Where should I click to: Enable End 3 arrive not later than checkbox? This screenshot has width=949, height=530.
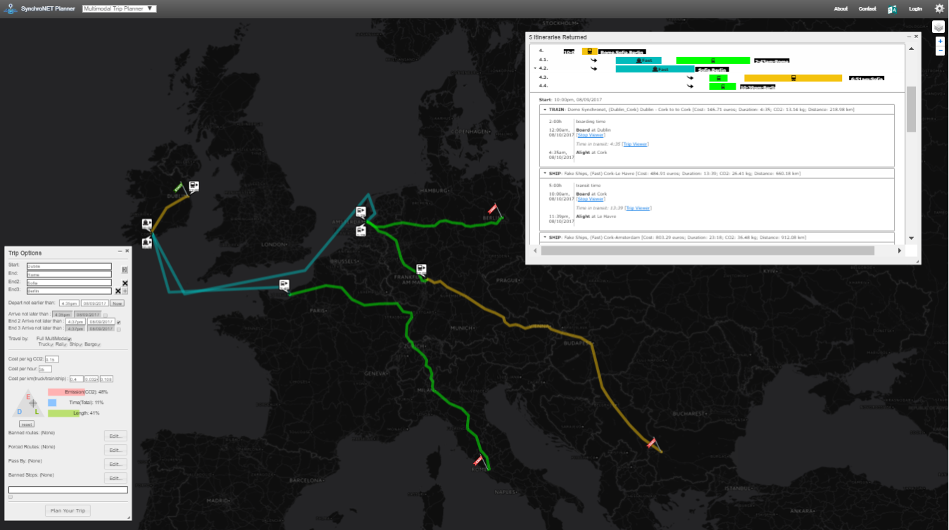pos(118,329)
